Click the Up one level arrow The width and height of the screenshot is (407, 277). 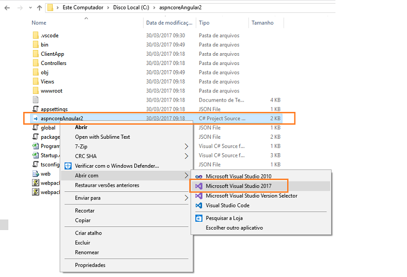pos(39,8)
